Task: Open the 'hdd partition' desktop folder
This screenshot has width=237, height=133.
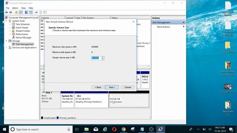Action: (x=228, y=47)
